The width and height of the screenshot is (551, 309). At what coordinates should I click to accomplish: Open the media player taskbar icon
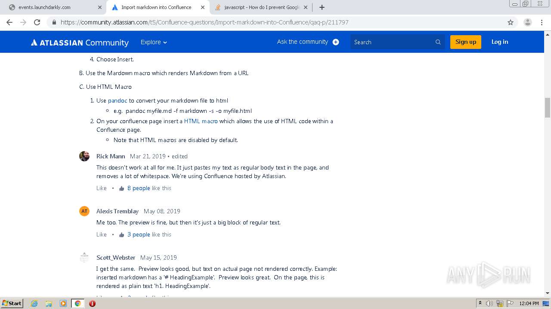tap(63, 303)
